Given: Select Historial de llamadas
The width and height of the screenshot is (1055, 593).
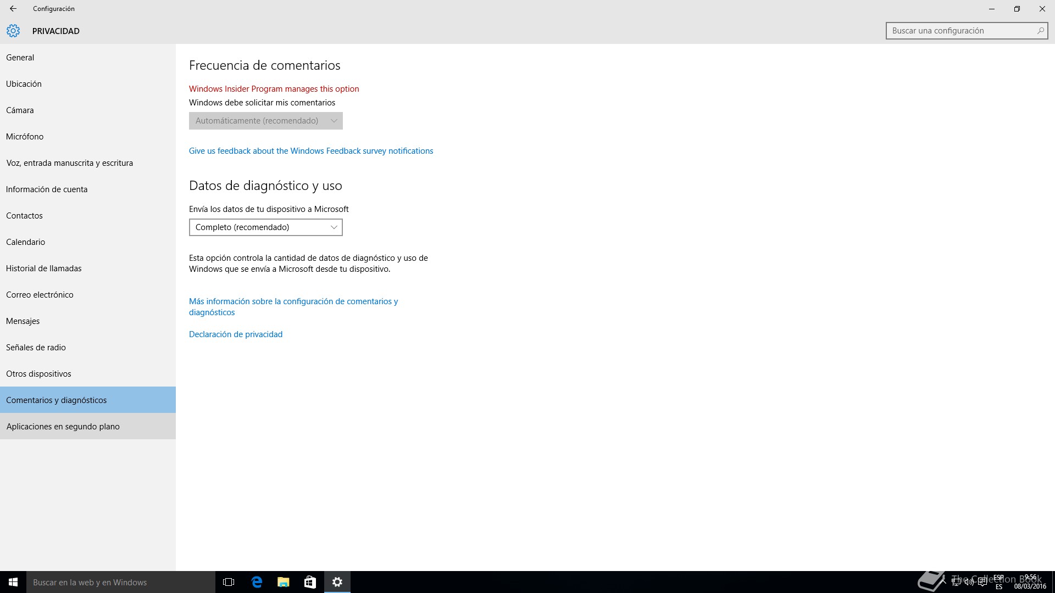Looking at the screenshot, I should point(88,268).
